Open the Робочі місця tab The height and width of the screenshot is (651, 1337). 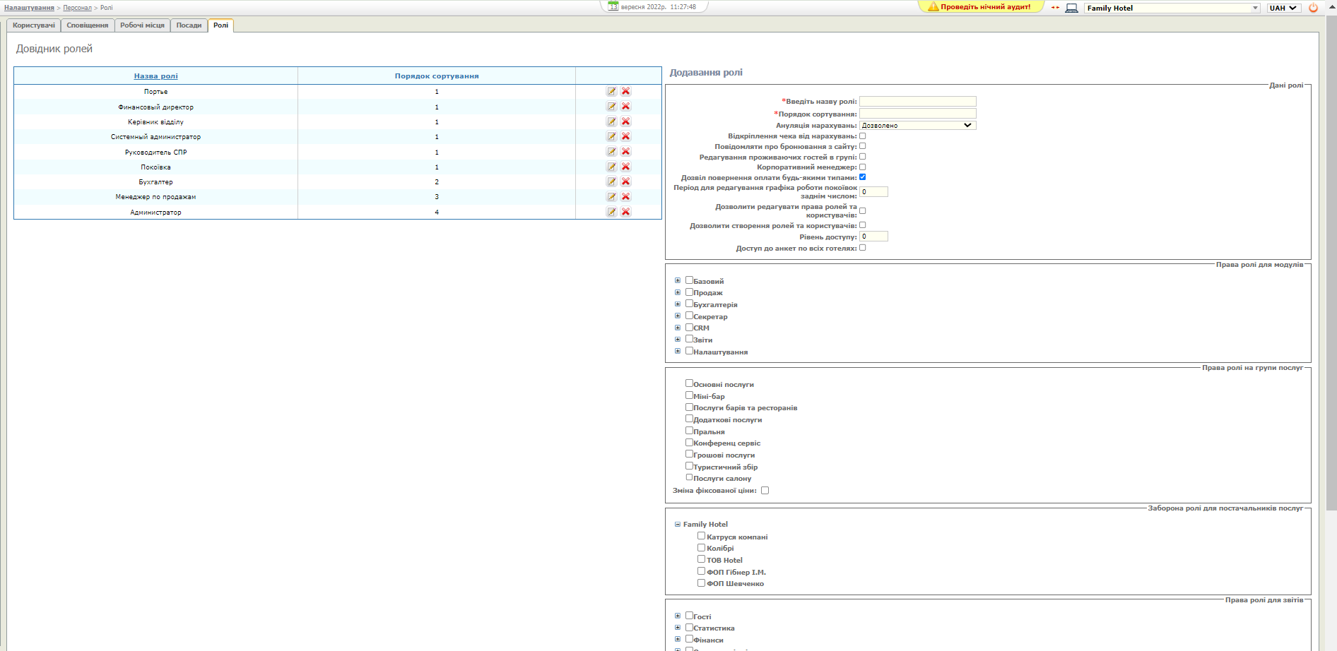point(142,25)
